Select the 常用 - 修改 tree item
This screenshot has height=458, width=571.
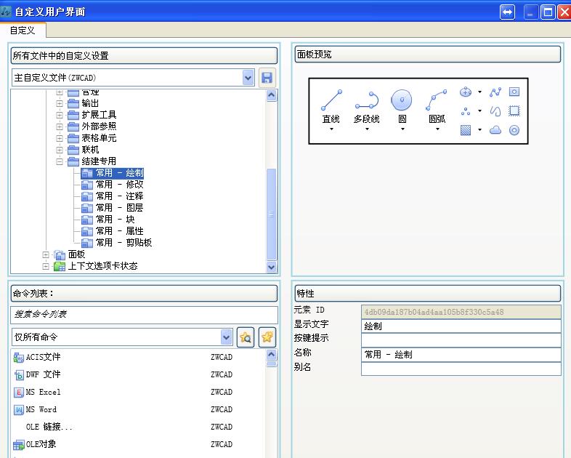(119, 185)
